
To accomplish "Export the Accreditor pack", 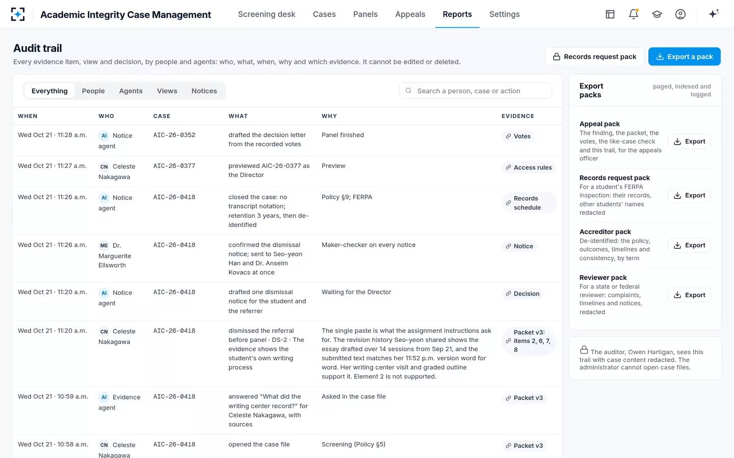I will (x=690, y=245).
